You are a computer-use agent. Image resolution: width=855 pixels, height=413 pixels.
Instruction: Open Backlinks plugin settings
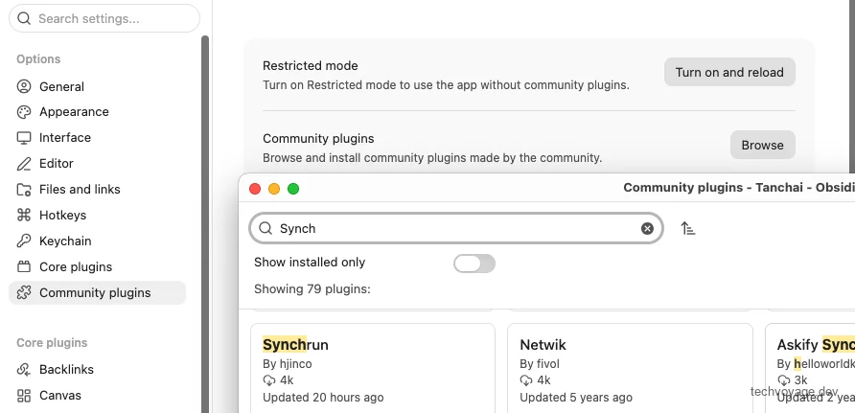[97, 370]
